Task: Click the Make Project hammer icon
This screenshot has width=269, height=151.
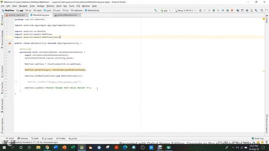Action: point(156,10)
